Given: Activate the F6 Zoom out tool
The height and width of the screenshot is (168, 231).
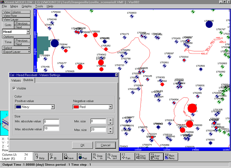Looking at the screenshot, I should click(113, 156).
